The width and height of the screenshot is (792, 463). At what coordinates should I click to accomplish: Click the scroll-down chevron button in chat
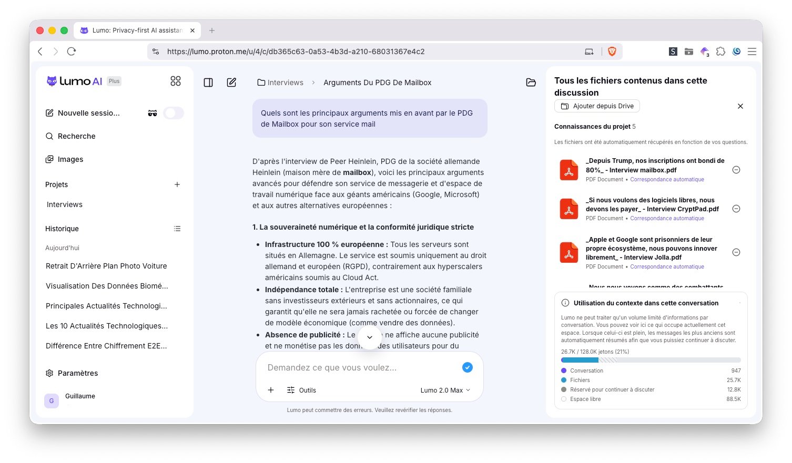370,337
